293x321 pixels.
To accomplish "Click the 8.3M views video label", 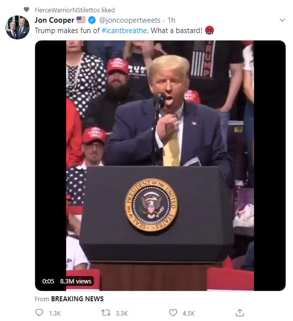I will (76, 281).
